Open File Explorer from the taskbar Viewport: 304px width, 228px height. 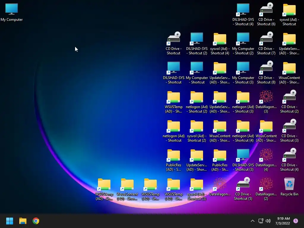coord(23,221)
